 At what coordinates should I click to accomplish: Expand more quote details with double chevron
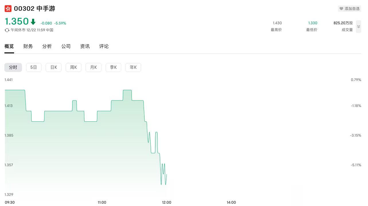(x=359, y=26)
